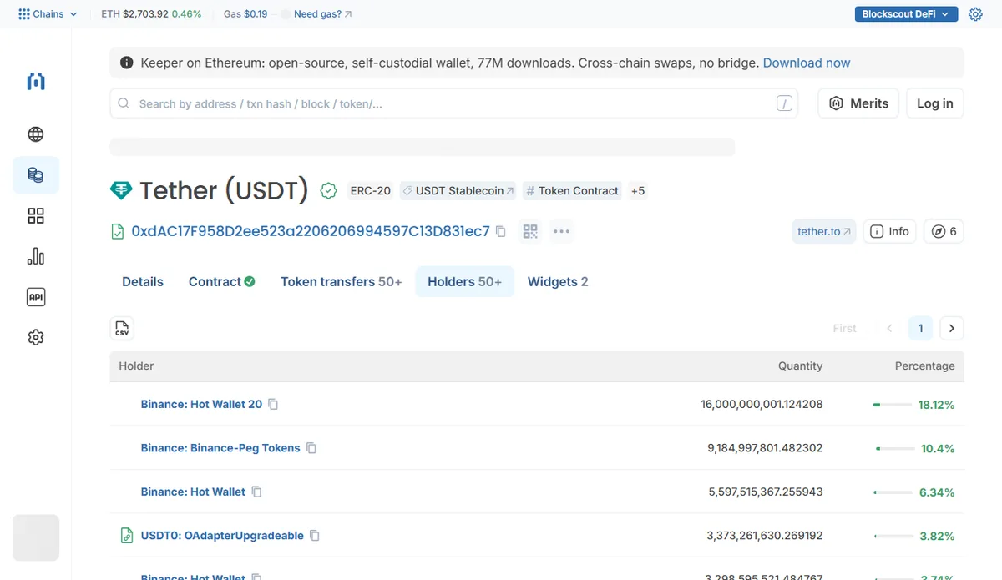Image resolution: width=1002 pixels, height=580 pixels.
Task: Click the Percentage column header
Action: (x=924, y=366)
